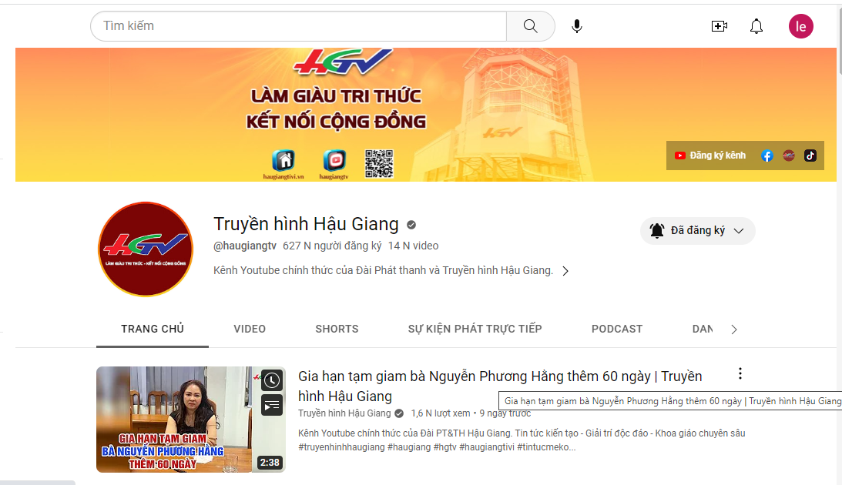This screenshot has width=842, height=485.
Task: Click the #truyenhinhhaugiang hashtag
Action: pyautogui.click(x=341, y=447)
